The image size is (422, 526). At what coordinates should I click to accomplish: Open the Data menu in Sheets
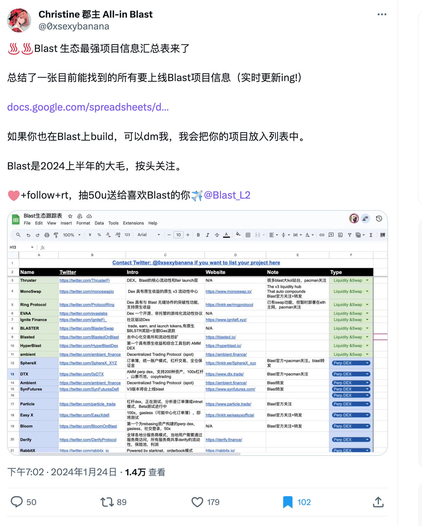tap(99, 223)
